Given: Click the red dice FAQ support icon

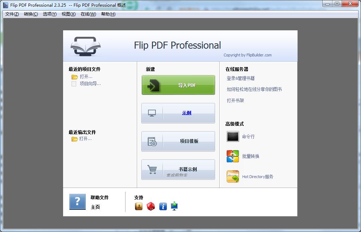Looking at the screenshot, I should click(x=151, y=207).
